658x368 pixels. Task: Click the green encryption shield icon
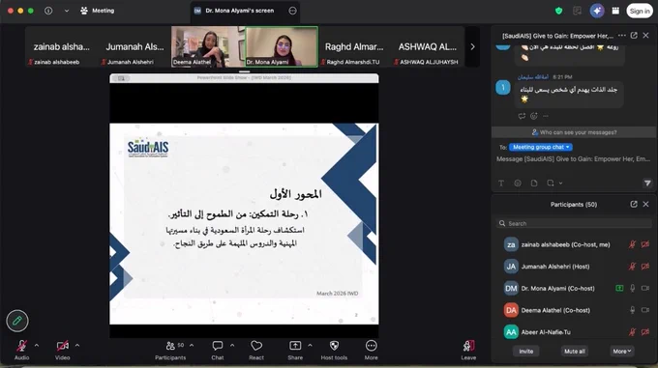click(x=558, y=11)
